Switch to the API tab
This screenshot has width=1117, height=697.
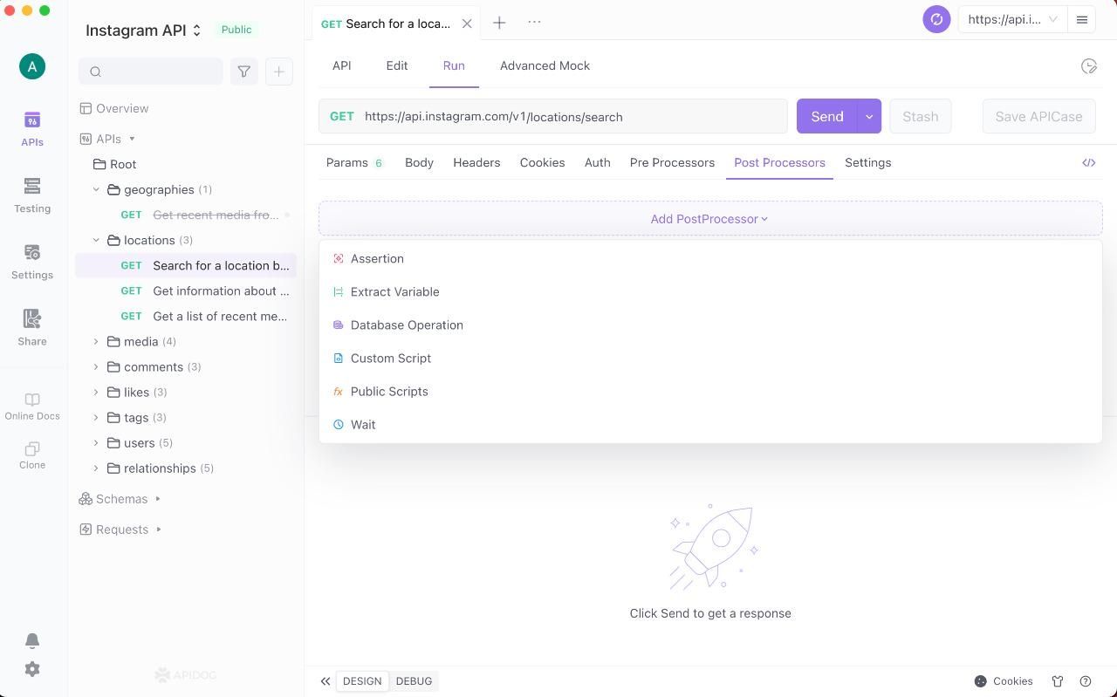click(x=342, y=65)
